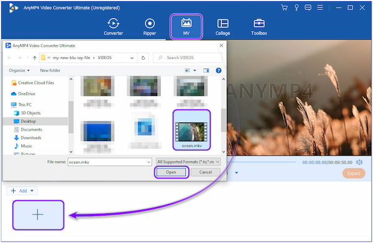
Task: Close the file open dialog
Action: point(221,45)
